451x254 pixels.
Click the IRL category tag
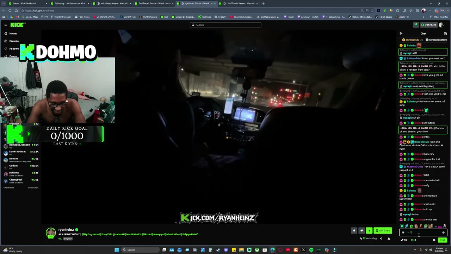point(60,238)
